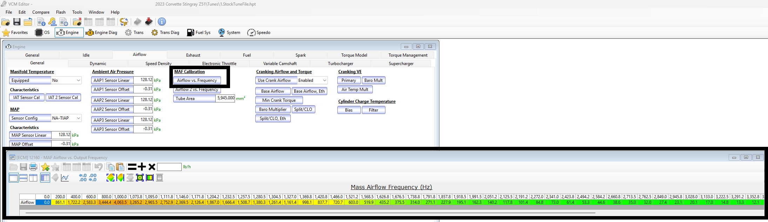Click the Min Crank Torque button
The image size is (768, 222).
pos(279,100)
